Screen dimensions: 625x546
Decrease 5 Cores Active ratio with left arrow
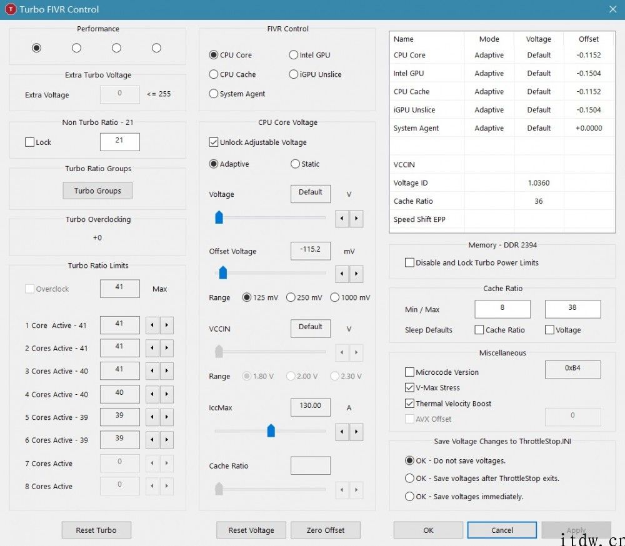click(152, 417)
